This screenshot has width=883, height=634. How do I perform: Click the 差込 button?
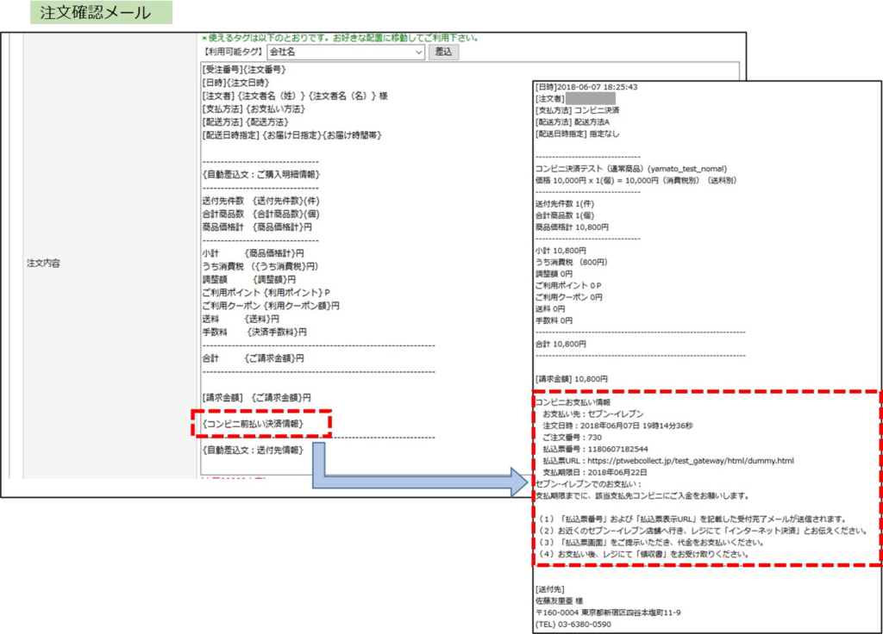point(444,52)
